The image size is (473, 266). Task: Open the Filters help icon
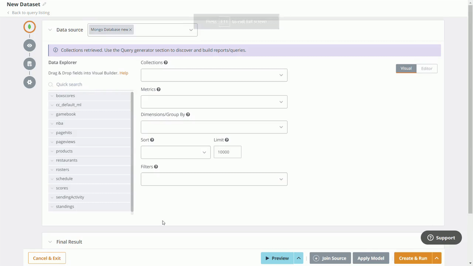coord(156,167)
